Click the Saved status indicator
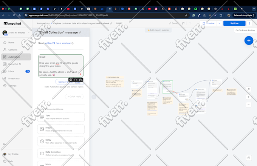 coord(173,23)
